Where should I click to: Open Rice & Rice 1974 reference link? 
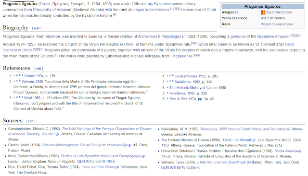click(x=183, y=99)
